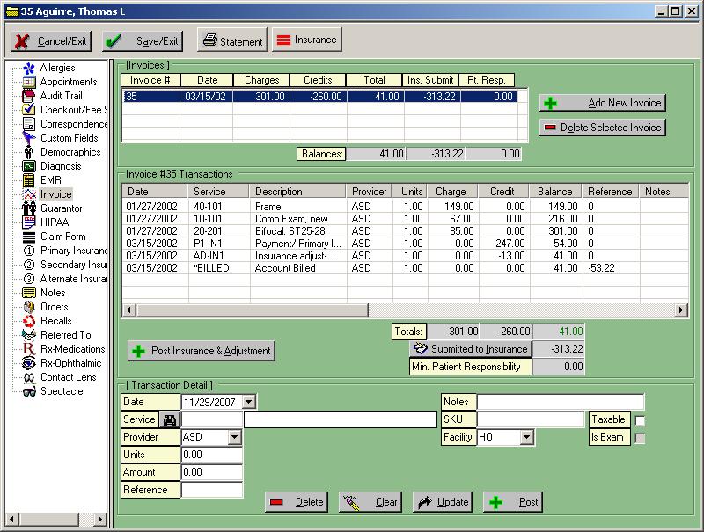
Task: Click the Statement toolbar button
Action: [x=232, y=40]
